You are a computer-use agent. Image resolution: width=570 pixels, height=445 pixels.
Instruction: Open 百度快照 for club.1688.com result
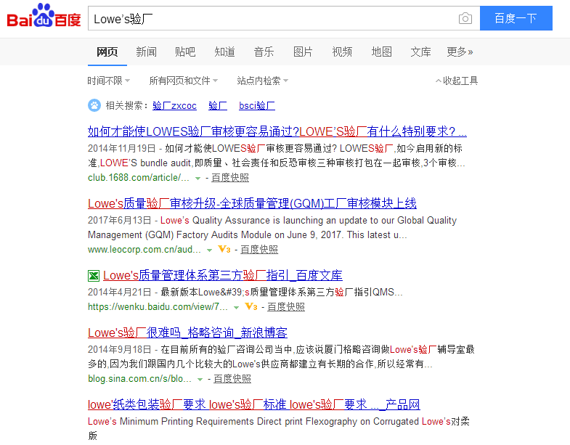(x=230, y=178)
